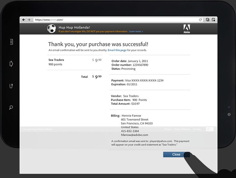Click the soccer ball avatar icon
This screenshot has height=178, width=236.
pos(52,29)
